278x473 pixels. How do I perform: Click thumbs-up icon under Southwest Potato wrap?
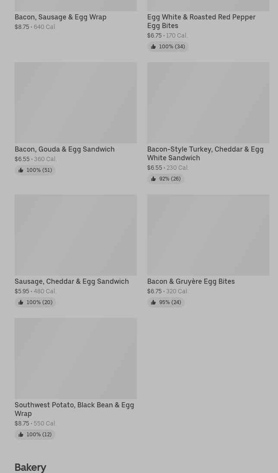click(x=21, y=435)
